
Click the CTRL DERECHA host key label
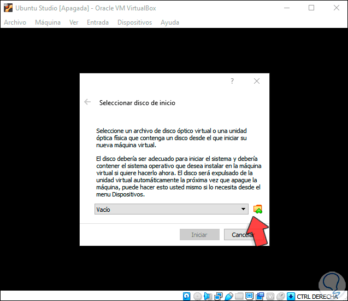(x=317, y=297)
